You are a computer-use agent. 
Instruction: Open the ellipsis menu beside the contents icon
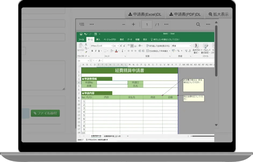pyautogui.click(x=92, y=24)
